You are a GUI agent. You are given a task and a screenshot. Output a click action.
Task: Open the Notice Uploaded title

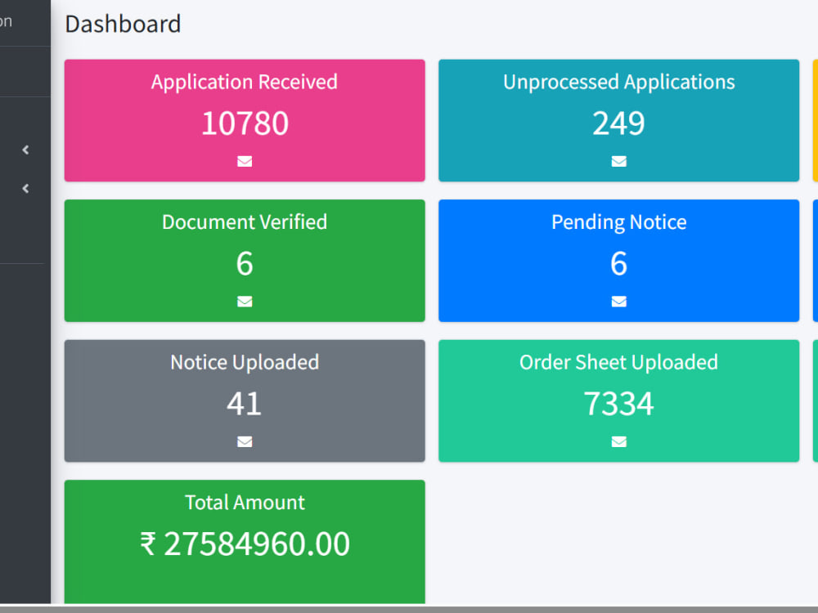tap(245, 362)
